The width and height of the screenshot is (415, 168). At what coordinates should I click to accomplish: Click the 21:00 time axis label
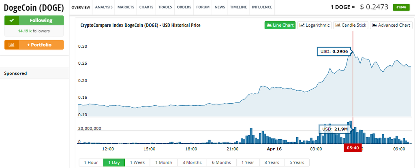coord(232,149)
